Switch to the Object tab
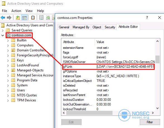Viewport: 164px width, 128px height. point(97,27)
